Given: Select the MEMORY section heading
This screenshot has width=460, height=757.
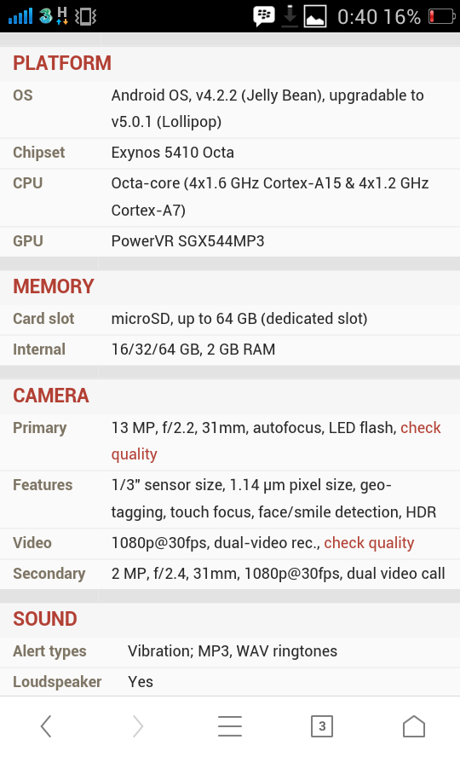Looking at the screenshot, I should click(54, 286).
